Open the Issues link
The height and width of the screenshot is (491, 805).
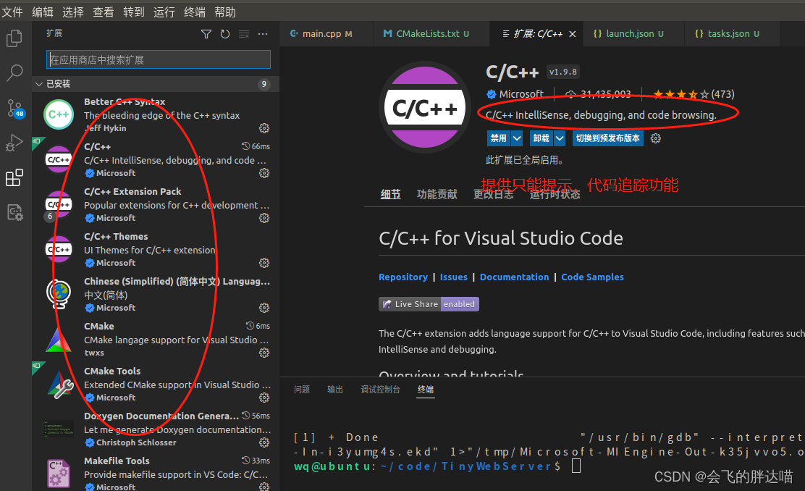point(454,277)
